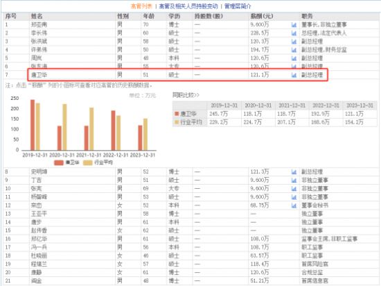
Task: Select name 王亚平 in row 13
Action: (x=39, y=214)
